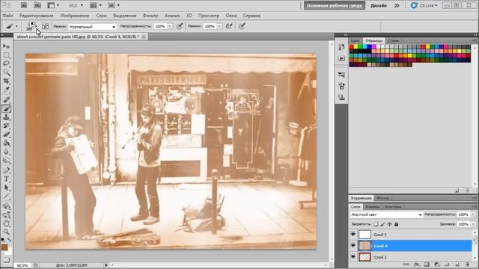This screenshot has height=269, width=479.
Task: Select the Eyedropper tool
Action: (6, 90)
